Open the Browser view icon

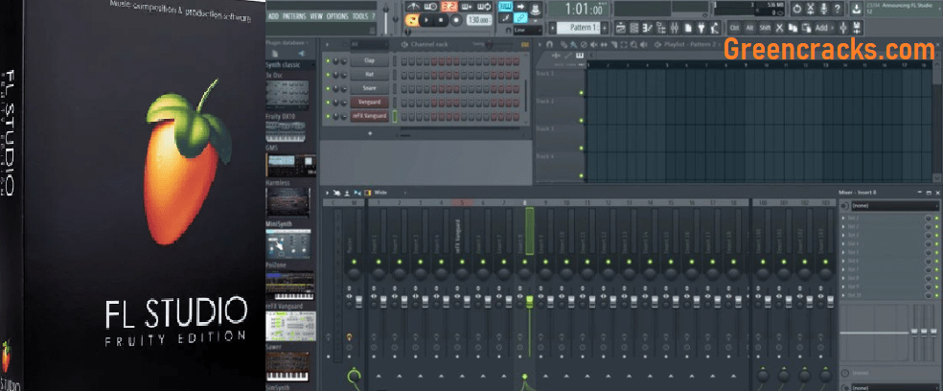pyautogui.click(x=659, y=28)
